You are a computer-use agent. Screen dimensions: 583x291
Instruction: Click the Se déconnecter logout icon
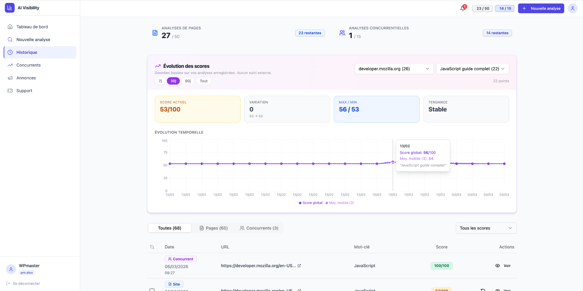8,283
